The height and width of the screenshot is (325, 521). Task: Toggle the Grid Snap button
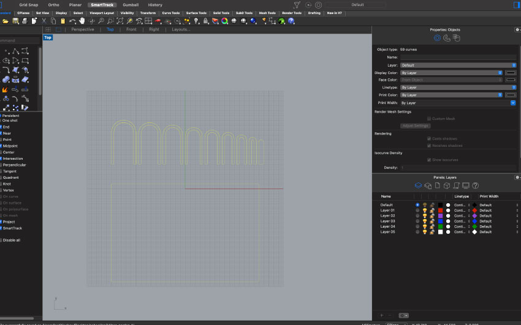[28, 4]
